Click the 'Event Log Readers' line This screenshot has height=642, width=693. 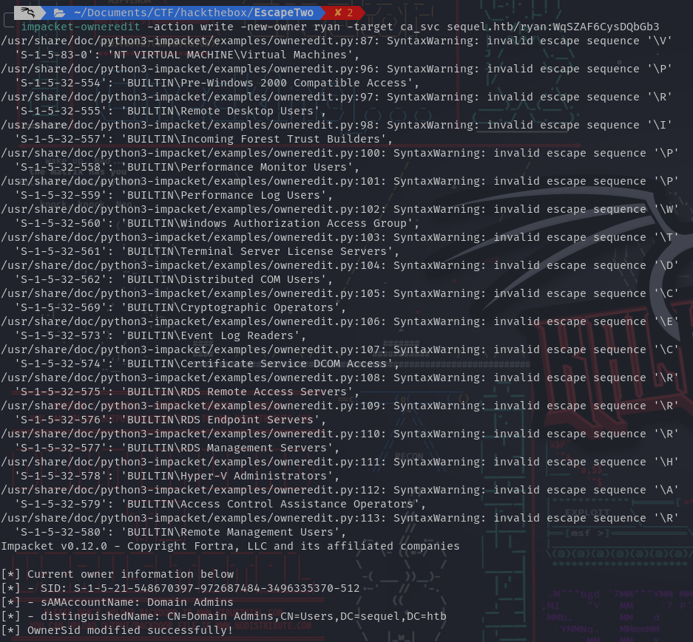(160, 335)
